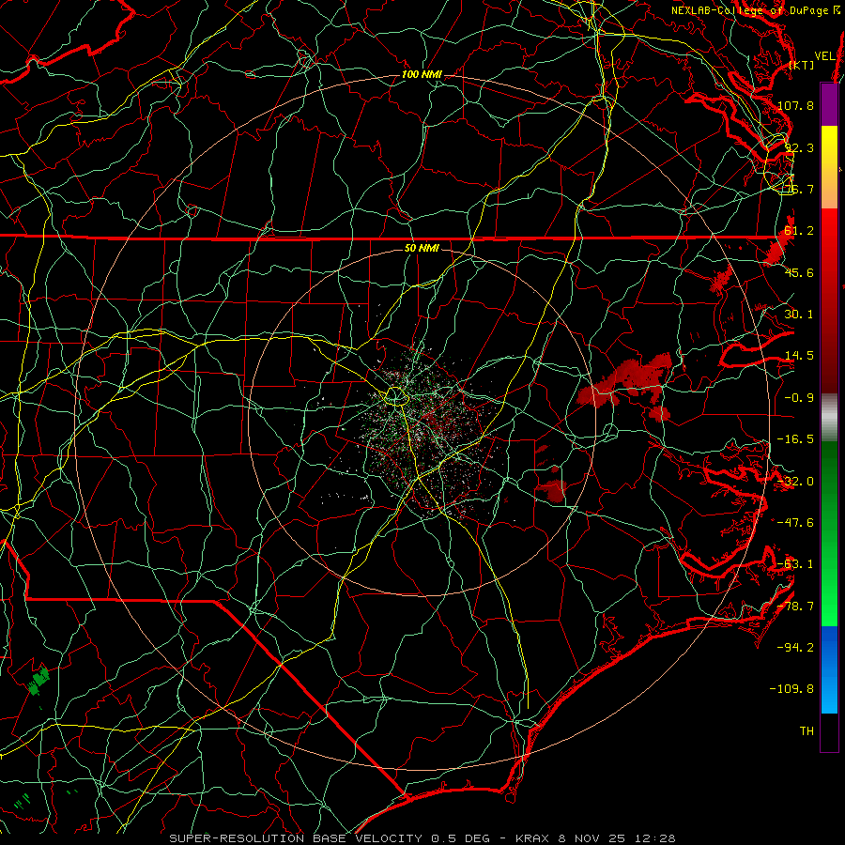This screenshot has height=845, width=845.
Task: Click the red echo near the 61.2 label
Action: click(x=777, y=249)
